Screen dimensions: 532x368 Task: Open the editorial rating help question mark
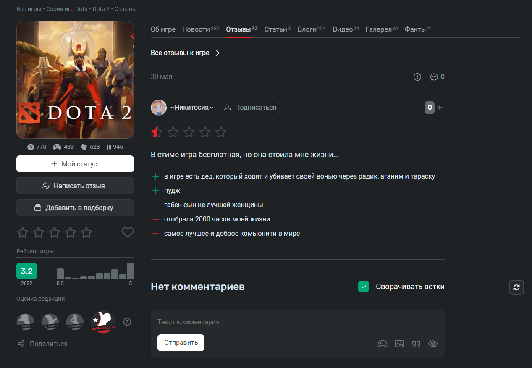tap(128, 322)
